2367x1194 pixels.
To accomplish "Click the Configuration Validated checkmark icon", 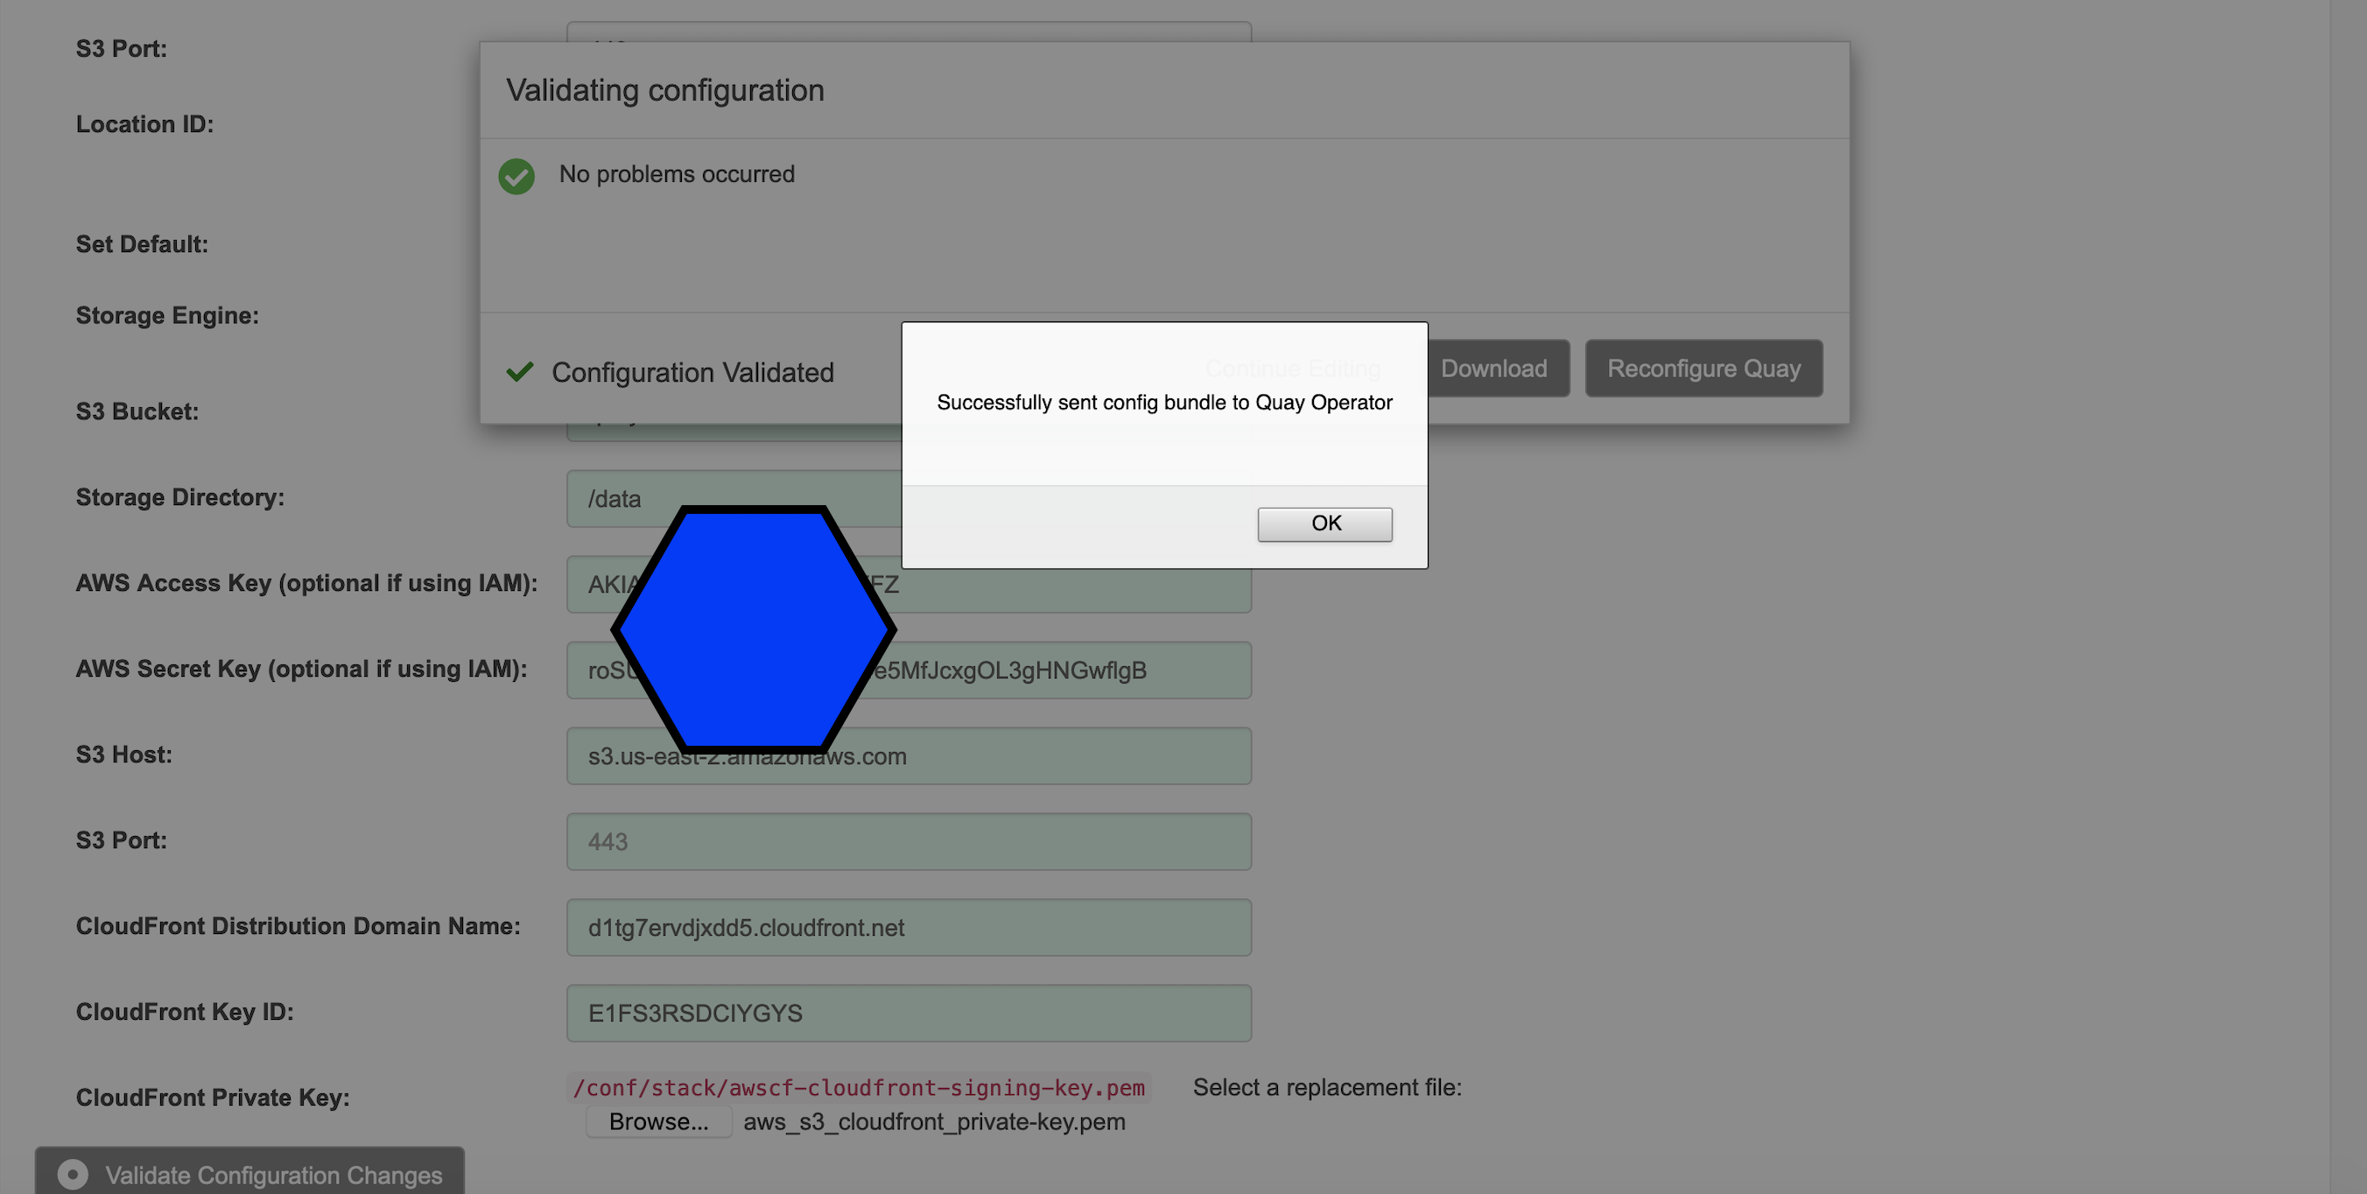I will 520,371.
